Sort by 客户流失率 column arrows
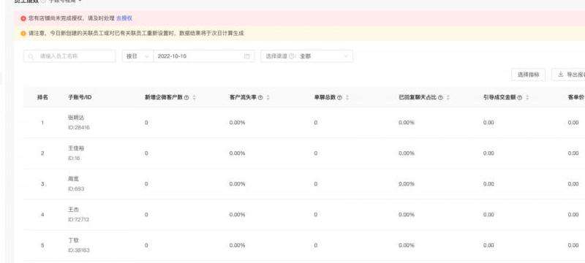Screen dimensions: 585x263 coord(268,98)
